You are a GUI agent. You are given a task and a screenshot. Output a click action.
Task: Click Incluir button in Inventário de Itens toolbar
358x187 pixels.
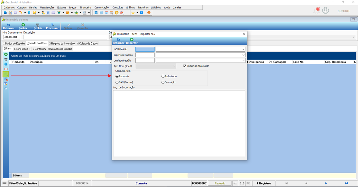[x=23, y=26]
